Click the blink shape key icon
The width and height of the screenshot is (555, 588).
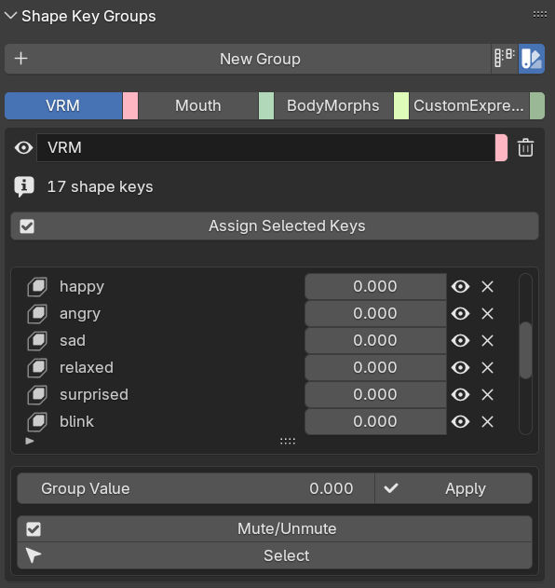point(37,422)
